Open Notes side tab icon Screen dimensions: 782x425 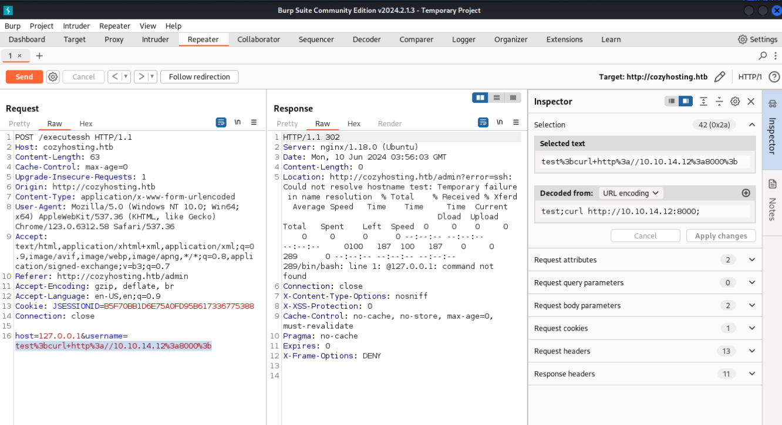[x=772, y=184]
